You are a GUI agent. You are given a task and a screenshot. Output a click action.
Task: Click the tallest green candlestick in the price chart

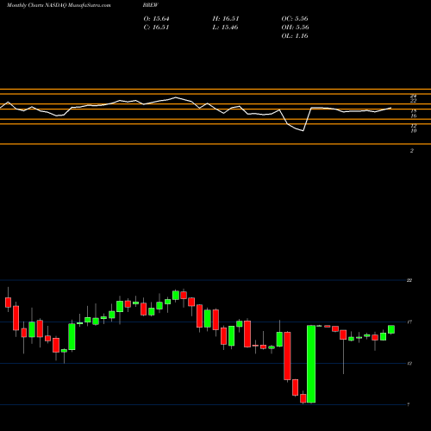[x=311, y=364]
